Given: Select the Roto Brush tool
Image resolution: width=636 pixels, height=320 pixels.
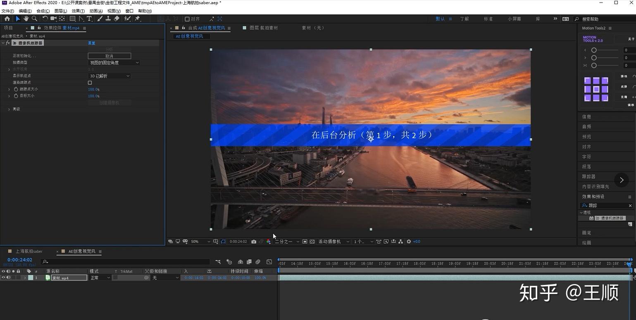Looking at the screenshot, I should point(127,19).
